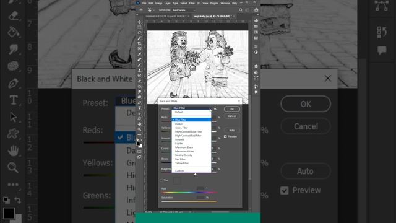The height and width of the screenshot is (223, 396).
Task: Click small Auto button in dialog
Action: click(232, 130)
